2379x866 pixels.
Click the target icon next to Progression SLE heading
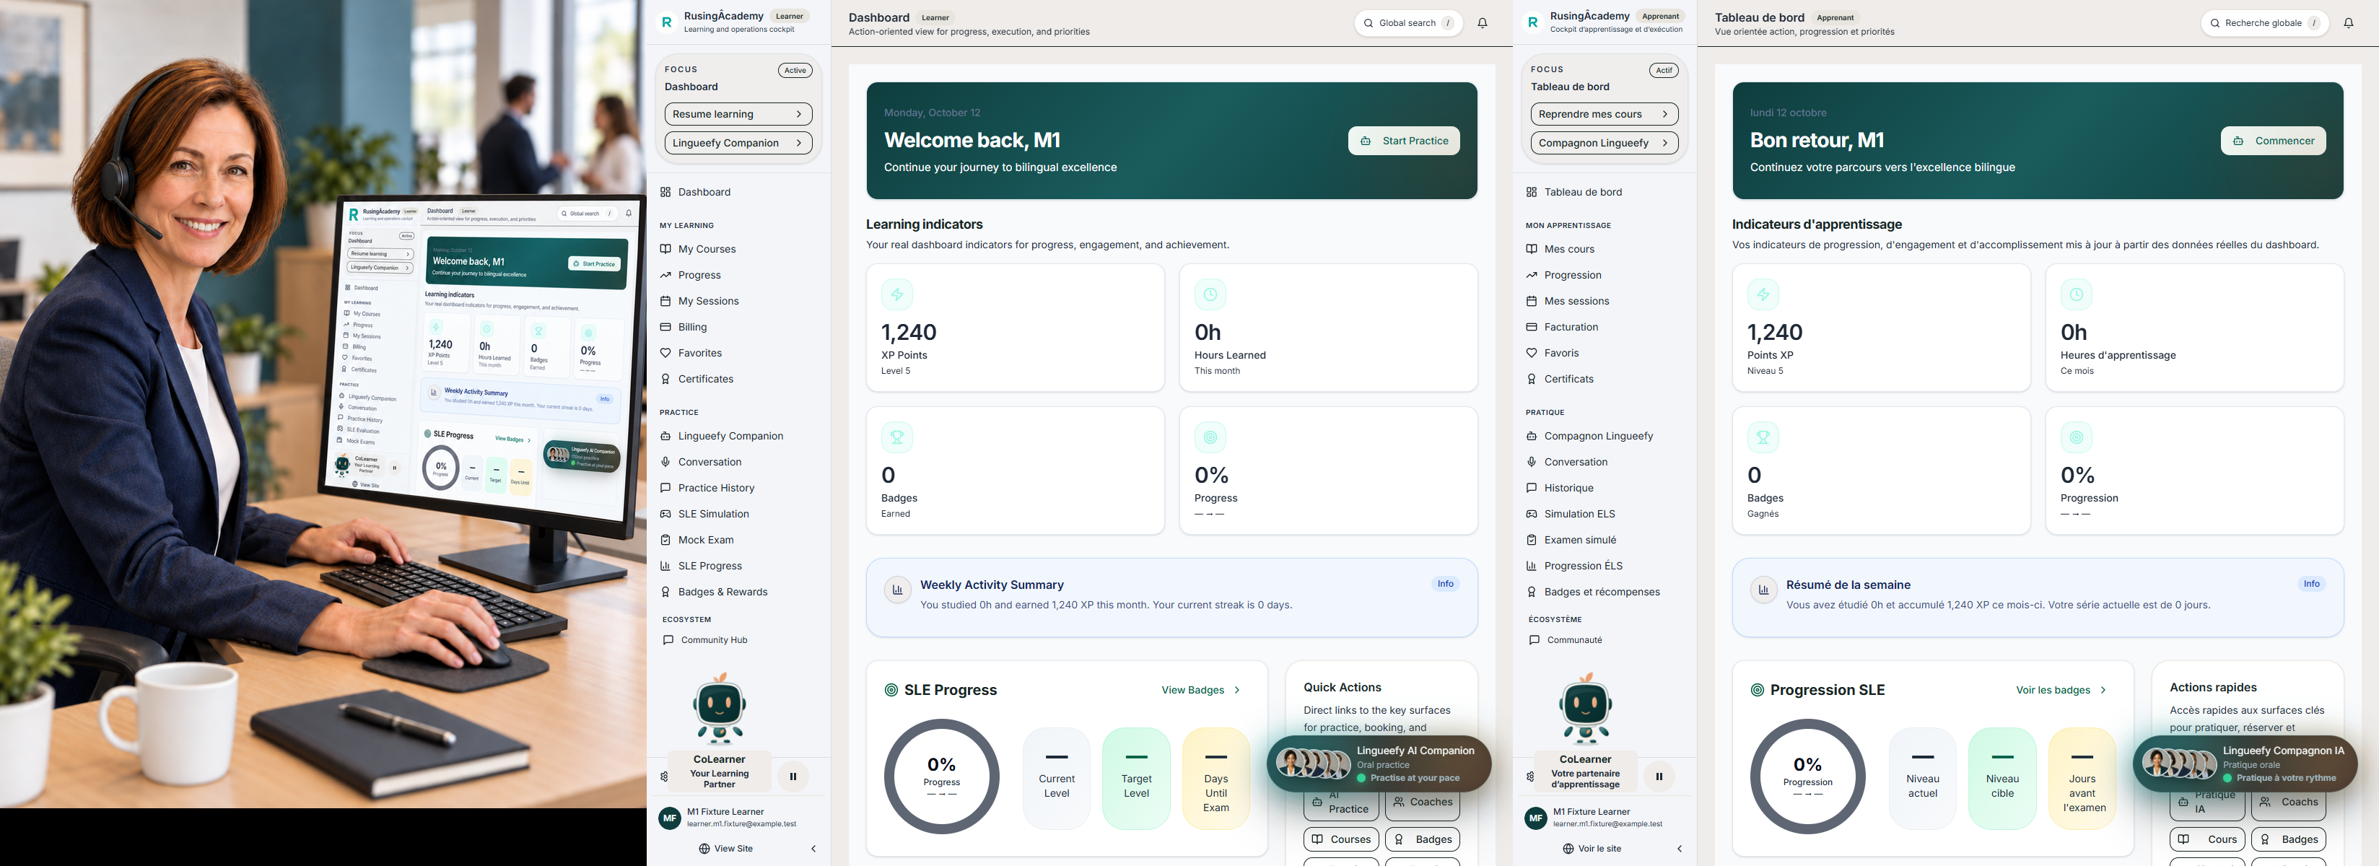1758,690
